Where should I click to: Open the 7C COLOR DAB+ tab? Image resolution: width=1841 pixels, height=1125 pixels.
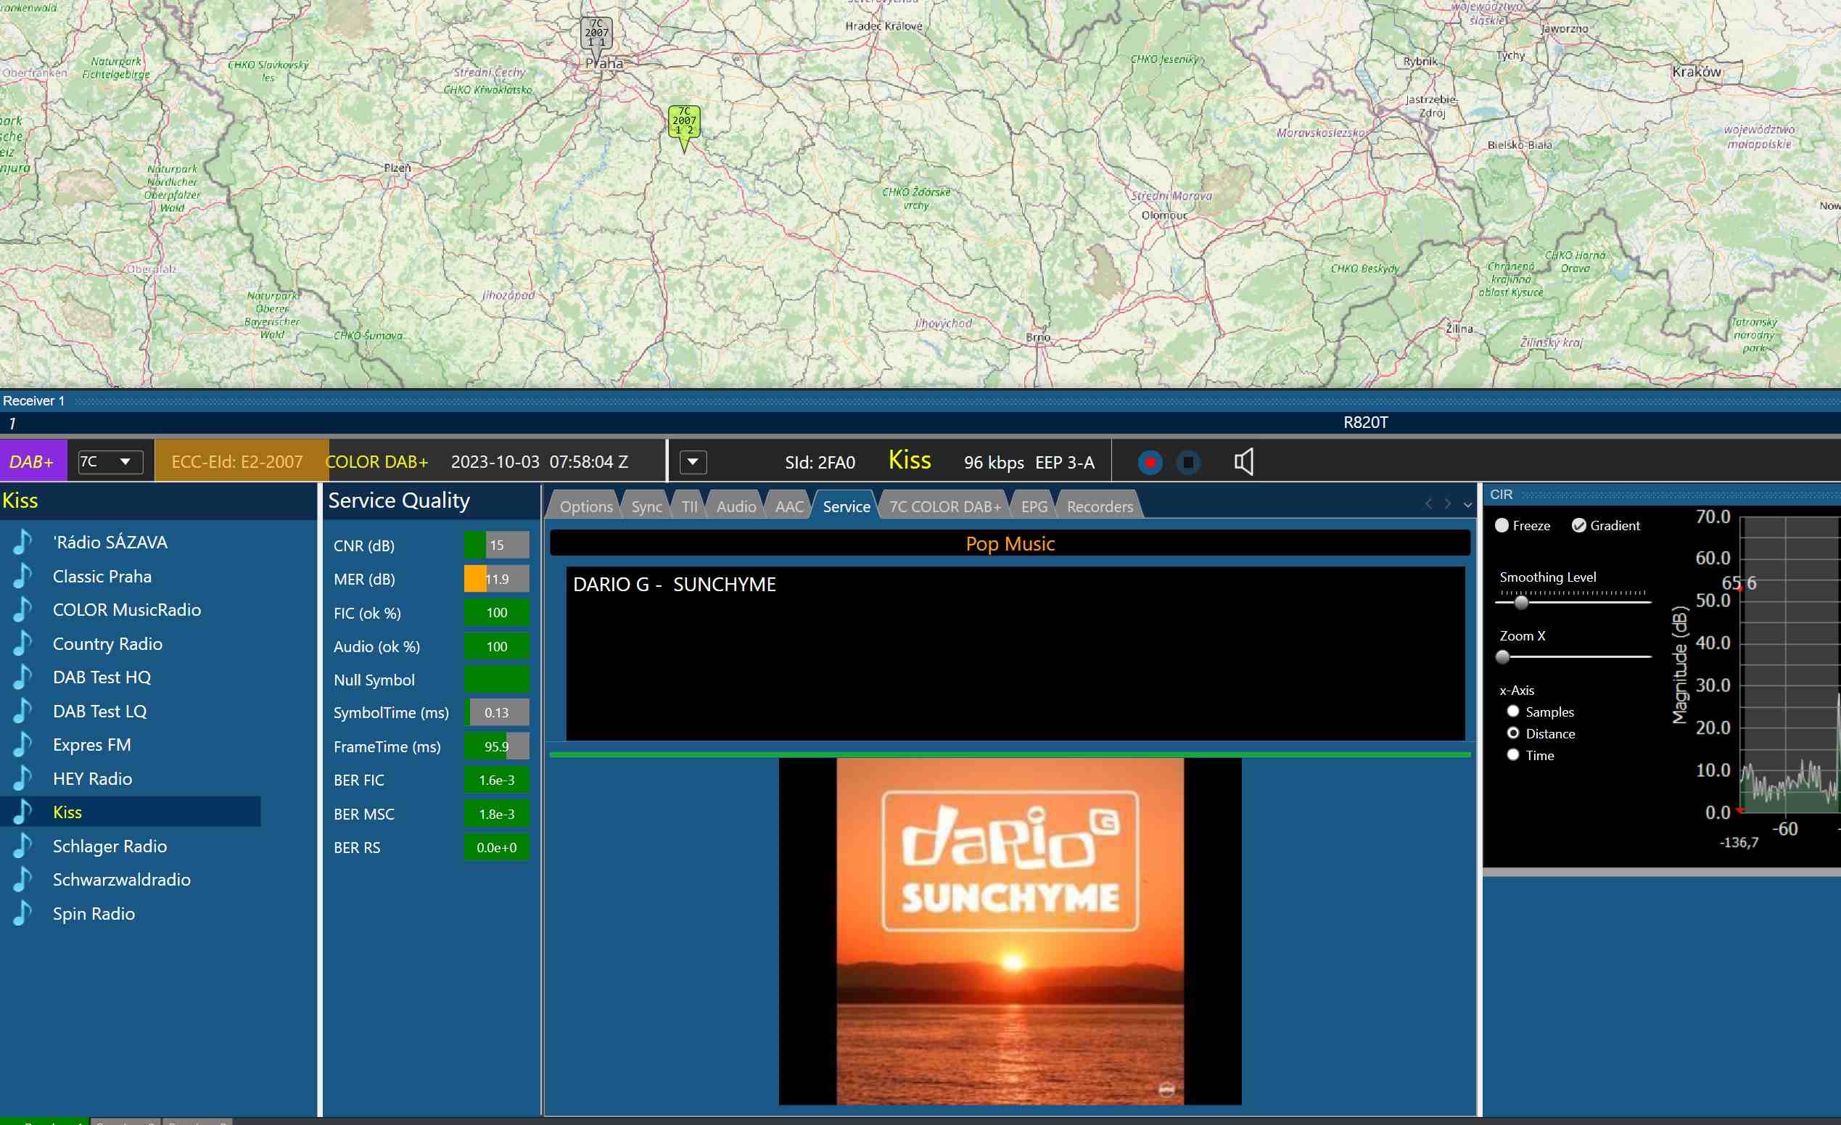944,506
